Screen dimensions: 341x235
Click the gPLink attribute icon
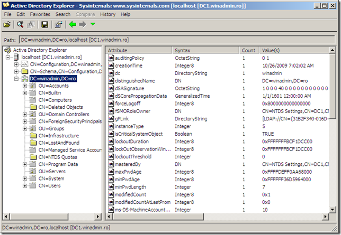[111, 119]
